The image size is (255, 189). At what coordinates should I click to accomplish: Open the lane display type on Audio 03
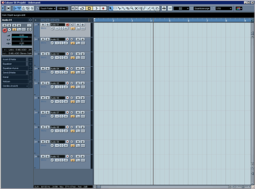click(83, 58)
